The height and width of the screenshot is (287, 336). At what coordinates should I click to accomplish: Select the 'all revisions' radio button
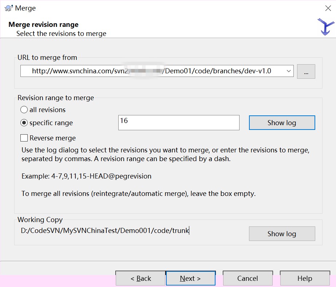pyautogui.click(x=24, y=110)
